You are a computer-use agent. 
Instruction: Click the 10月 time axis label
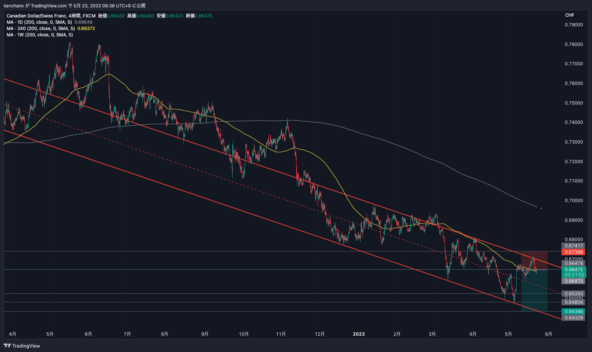(x=244, y=334)
